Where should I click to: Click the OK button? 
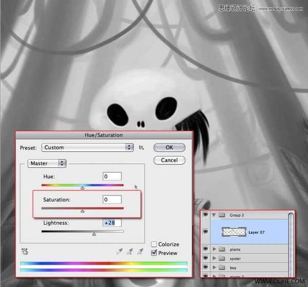click(x=169, y=148)
